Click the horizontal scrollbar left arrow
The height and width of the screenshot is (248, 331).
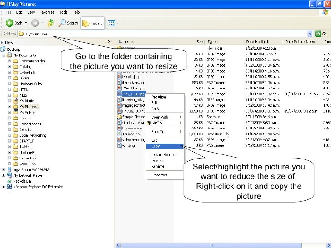(118, 245)
